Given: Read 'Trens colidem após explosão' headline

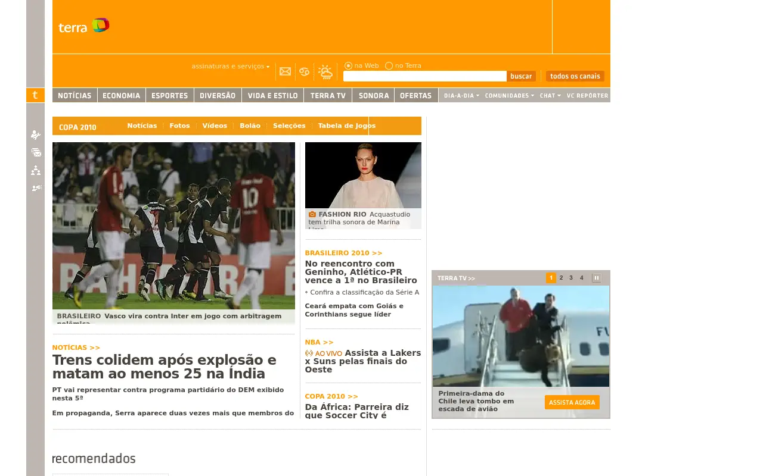Looking at the screenshot, I should (165, 367).
